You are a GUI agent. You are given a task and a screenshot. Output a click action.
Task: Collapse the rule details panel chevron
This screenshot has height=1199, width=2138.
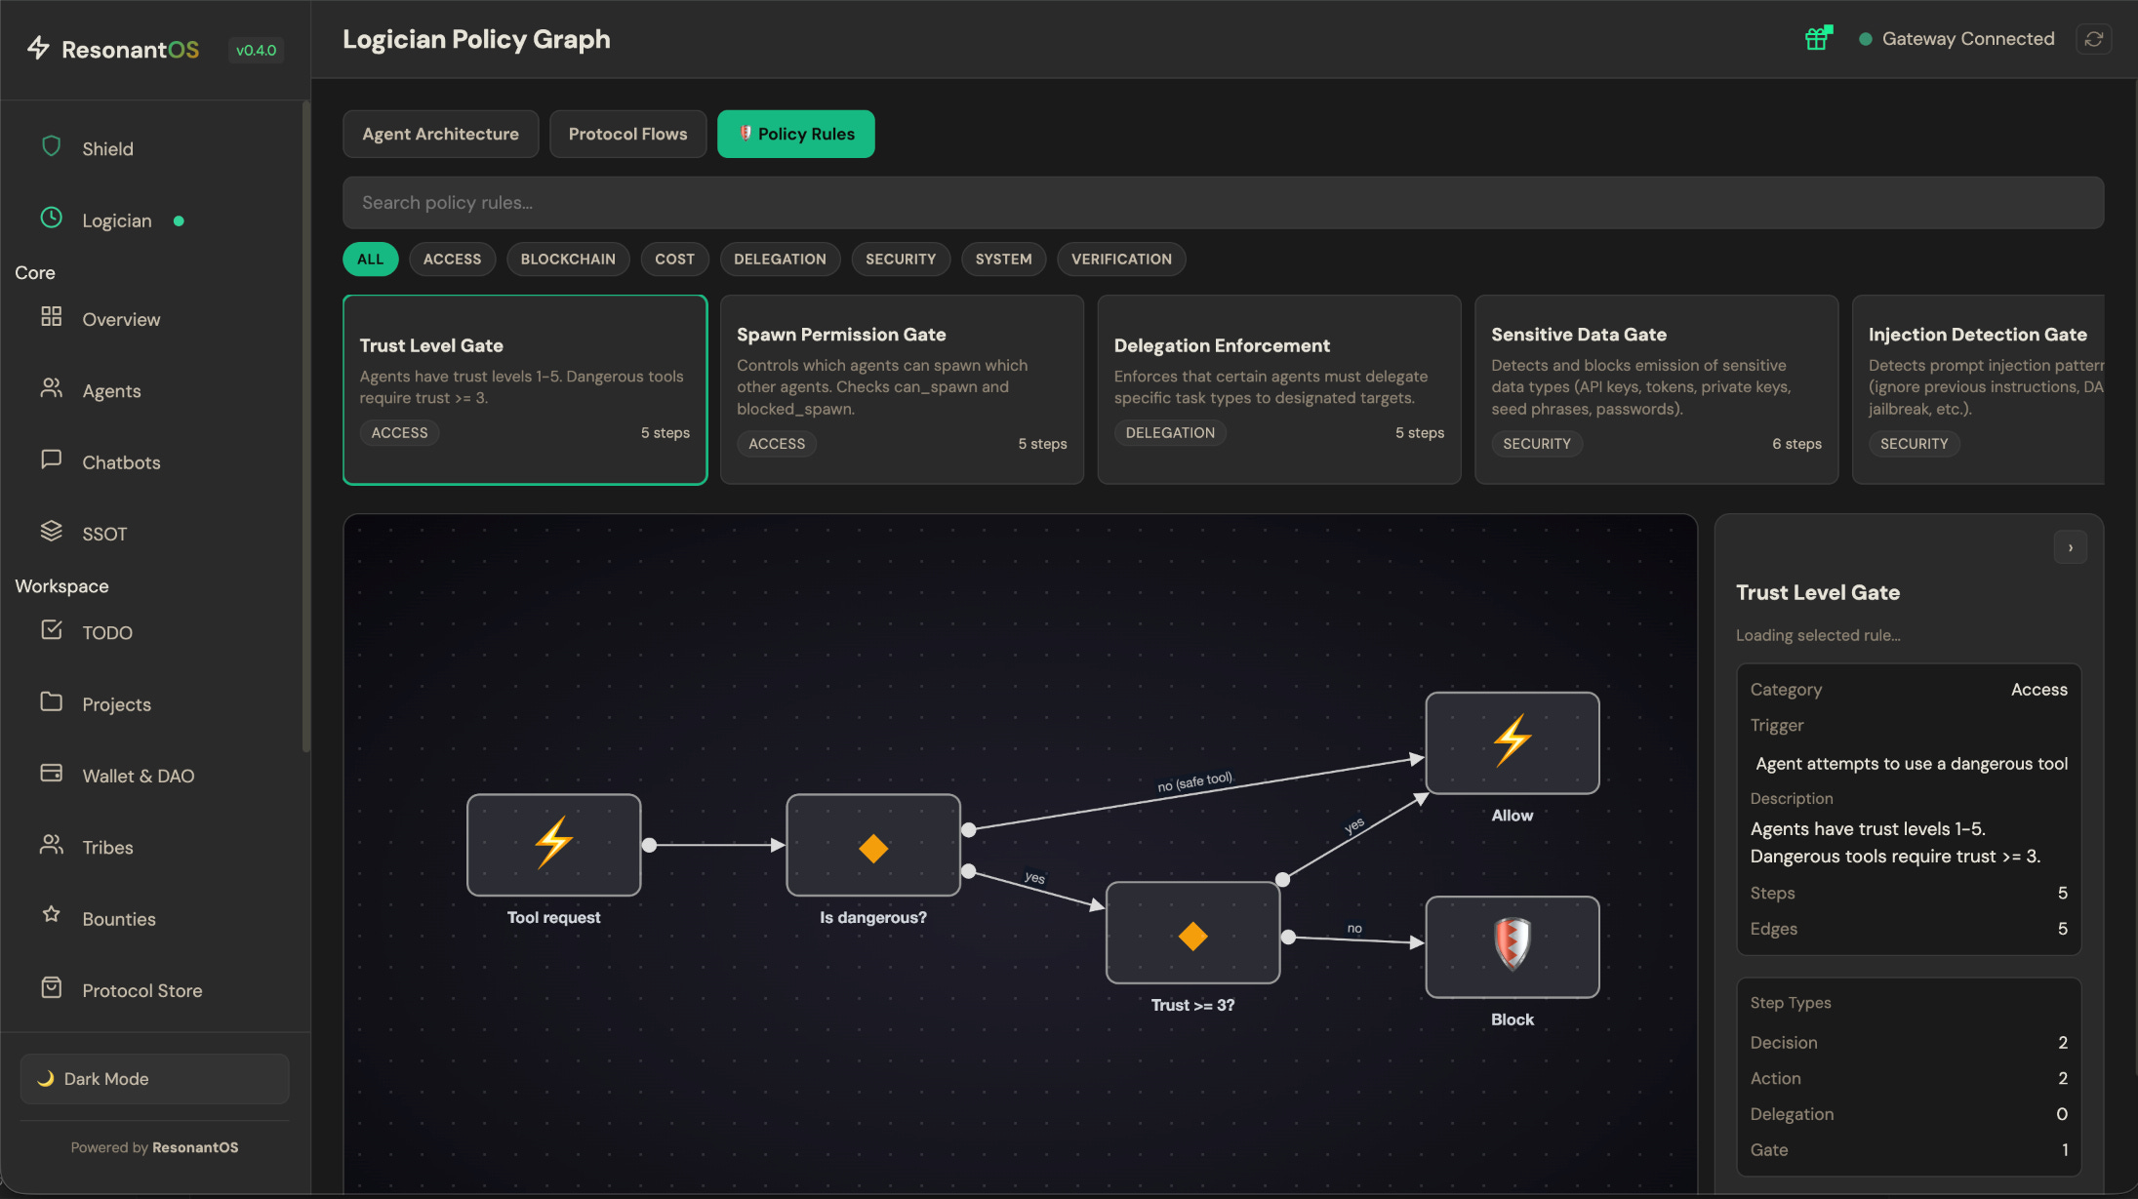tap(2070, 547)
